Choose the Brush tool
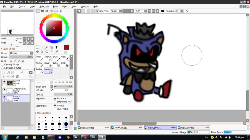Image resolution: width=250 pixels, height=140 pixels. [x=56, y=58]
